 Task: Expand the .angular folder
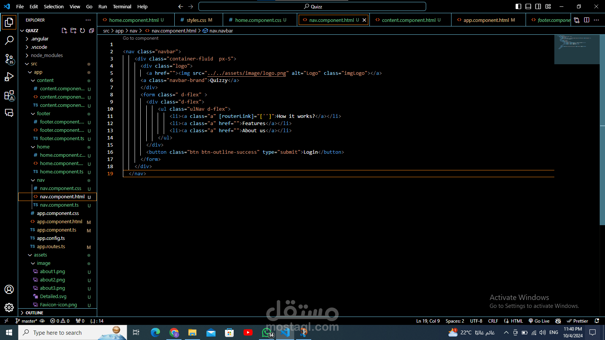[57, 39]
